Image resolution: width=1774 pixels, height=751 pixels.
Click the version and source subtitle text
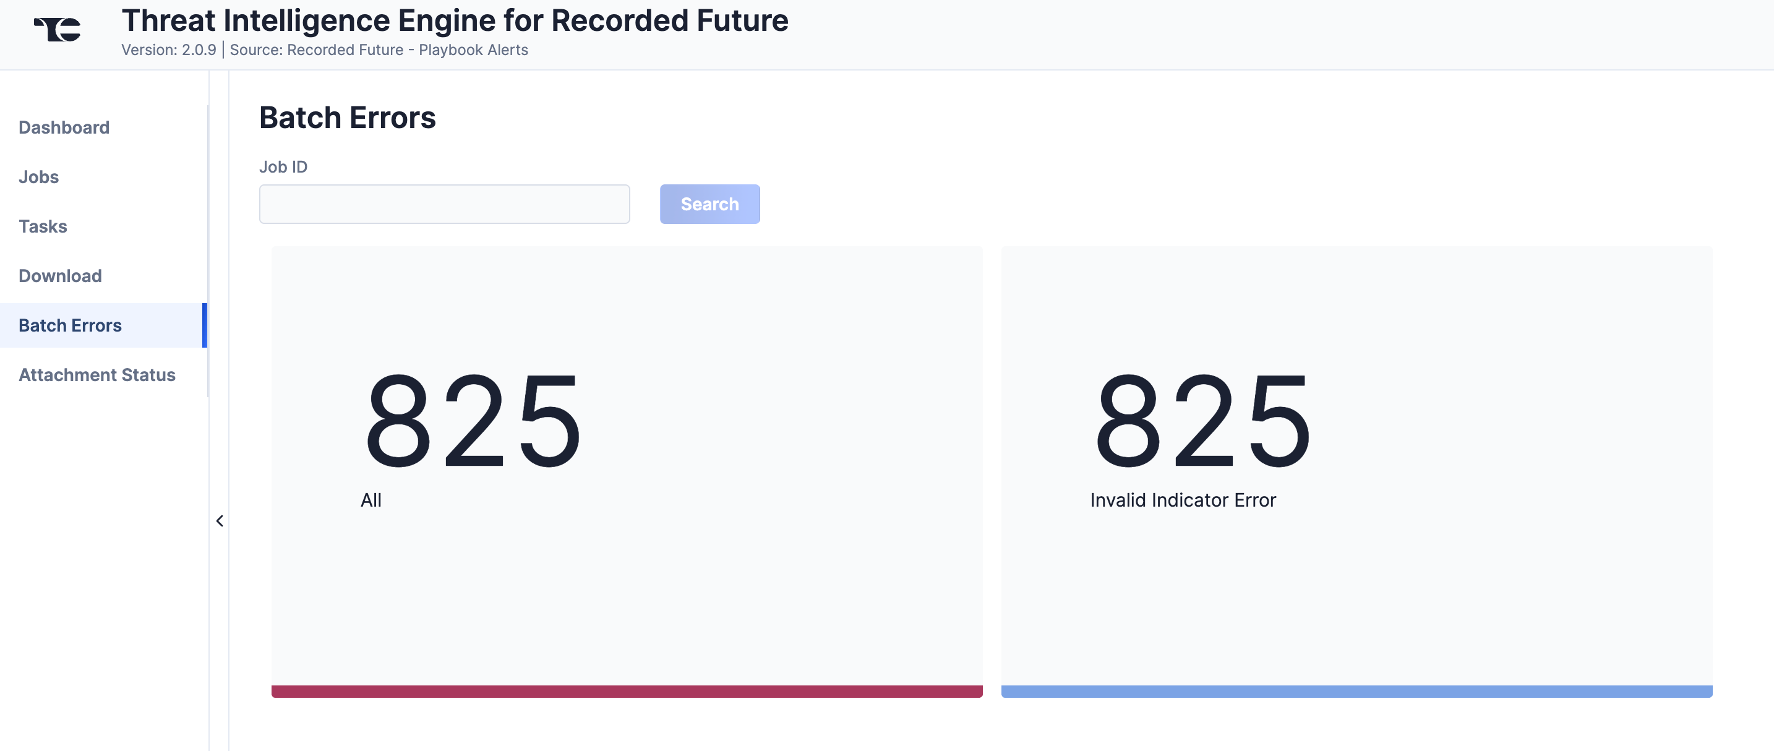(x=324, y=50)
